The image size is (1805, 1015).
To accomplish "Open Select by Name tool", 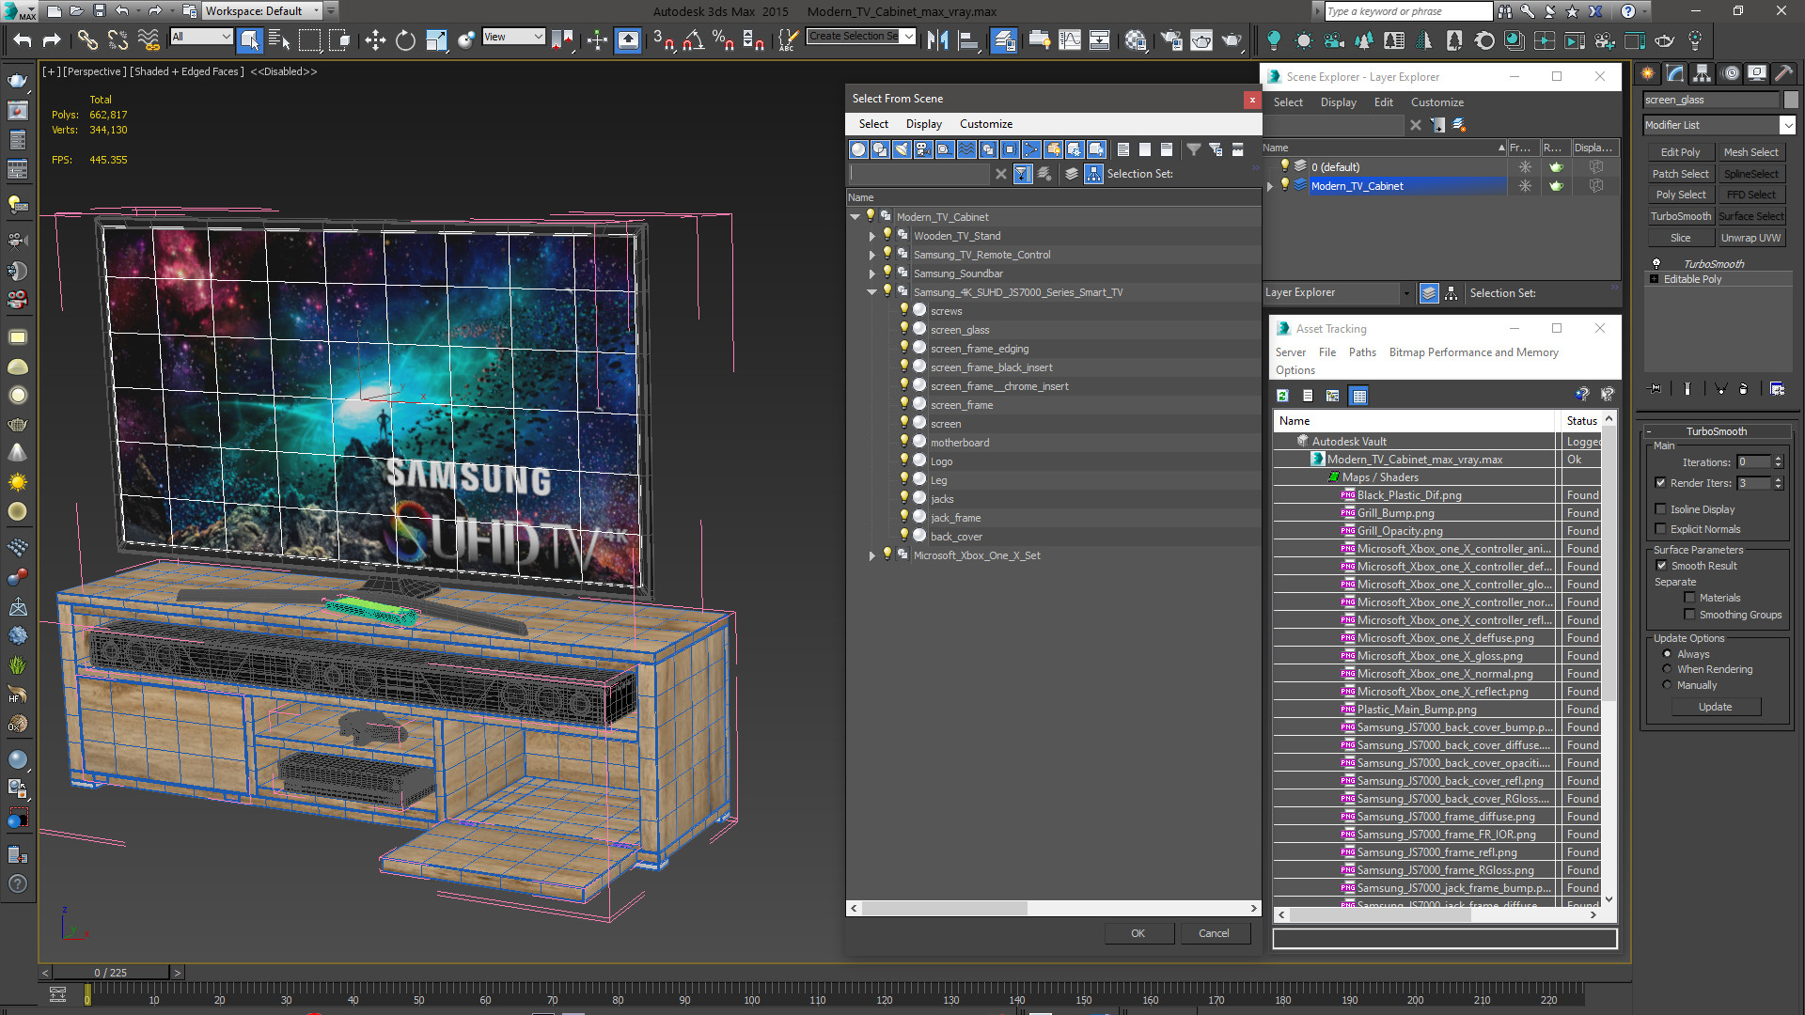I will [x=279, y=39].
